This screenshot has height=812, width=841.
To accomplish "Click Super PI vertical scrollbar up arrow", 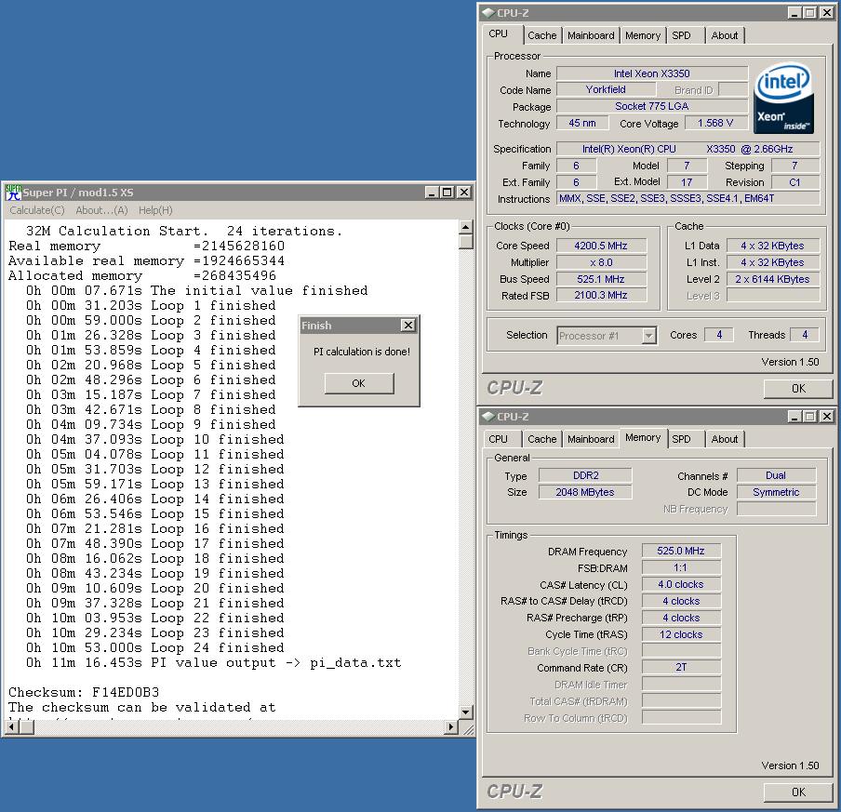I will 465,227.
